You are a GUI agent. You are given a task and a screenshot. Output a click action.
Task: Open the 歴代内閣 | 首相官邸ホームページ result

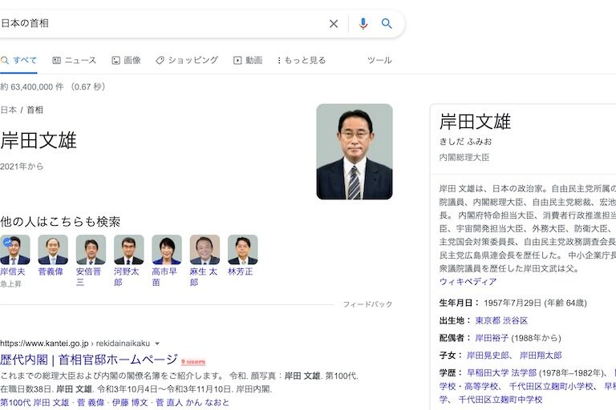pos(89,360)
